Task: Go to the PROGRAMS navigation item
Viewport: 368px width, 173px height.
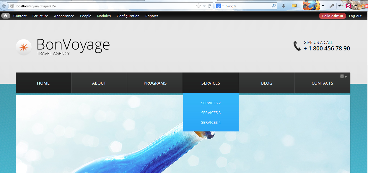Action: (x=155, y=83)
